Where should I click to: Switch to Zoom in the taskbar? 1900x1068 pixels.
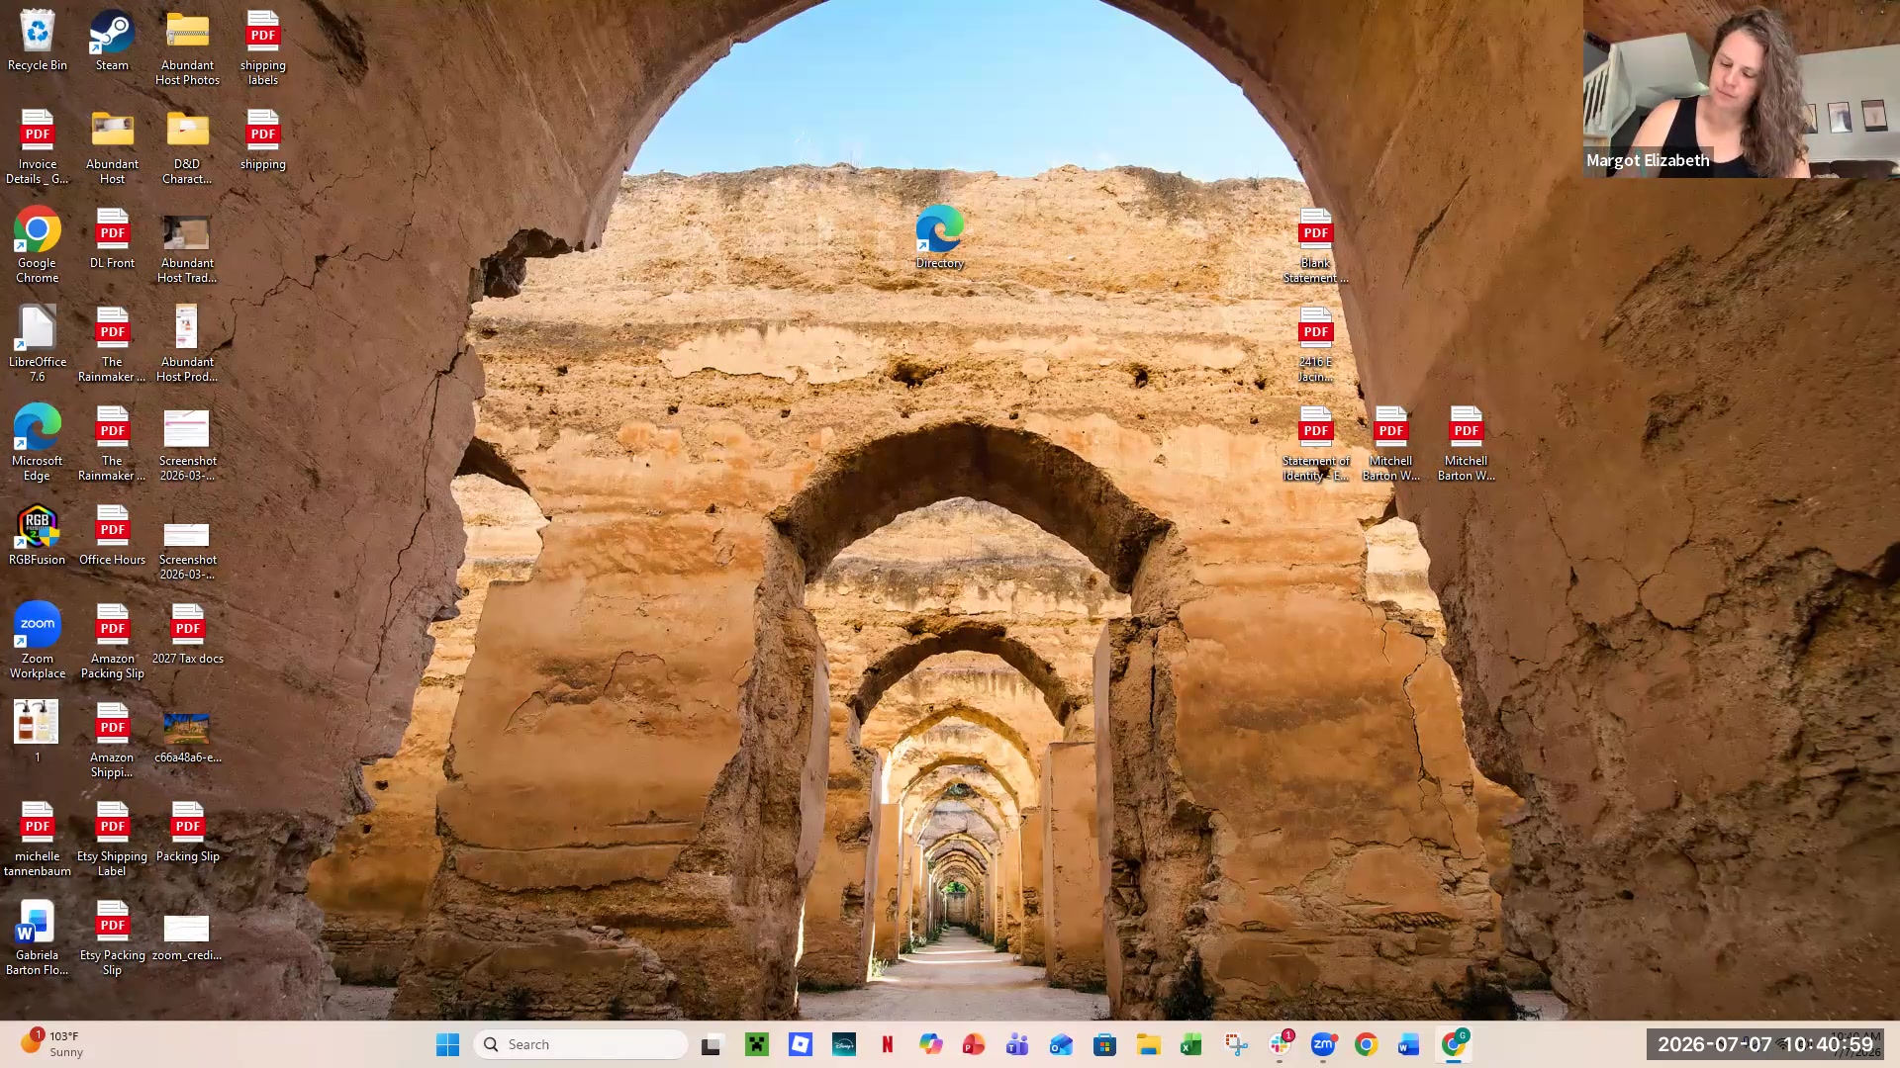coord(1323,1044)
